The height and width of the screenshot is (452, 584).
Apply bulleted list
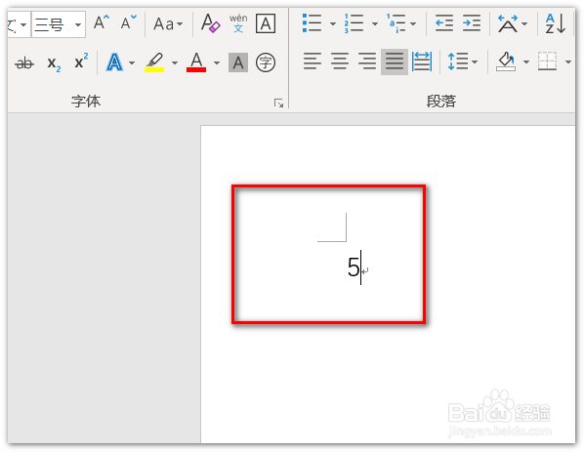click(x=313, y=23)
